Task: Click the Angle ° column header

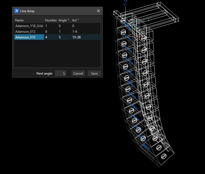Action: tap(64, 20)
